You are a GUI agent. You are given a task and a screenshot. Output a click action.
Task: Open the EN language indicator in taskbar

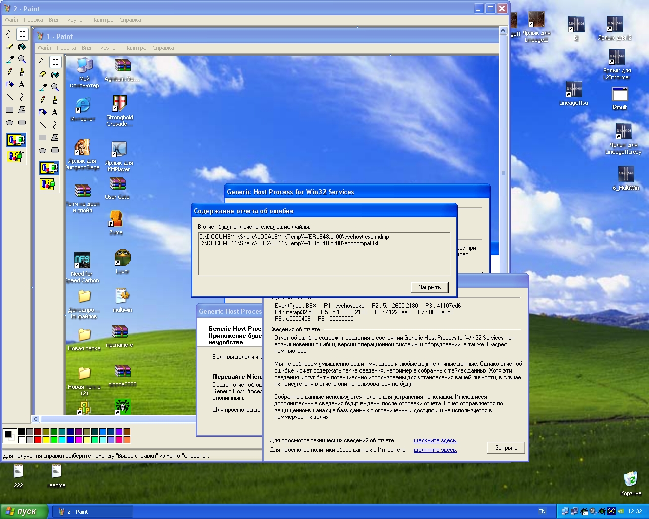point(542,512)
